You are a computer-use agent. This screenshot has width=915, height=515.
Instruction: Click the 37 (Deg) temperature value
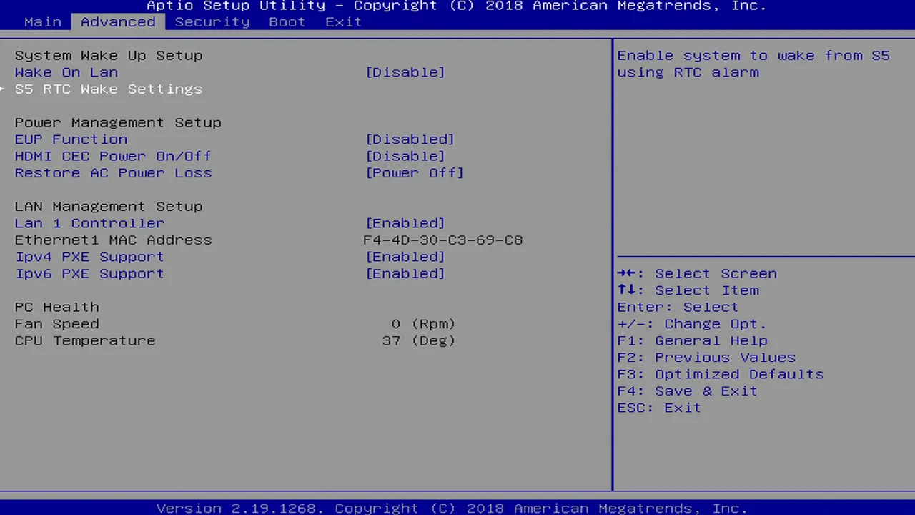[x=419, y=340]
